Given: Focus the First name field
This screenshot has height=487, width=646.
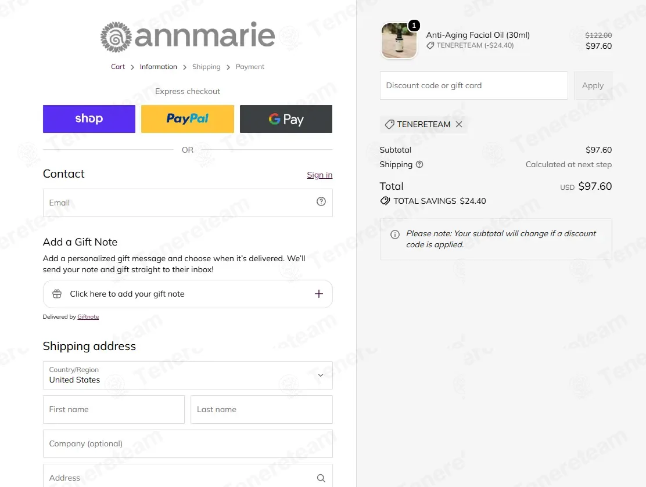Looking at the screenshot, I should click(114, 409).
